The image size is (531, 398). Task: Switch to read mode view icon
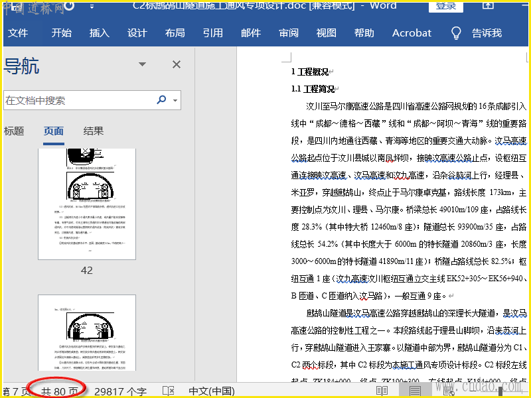(x=382, y=391)
